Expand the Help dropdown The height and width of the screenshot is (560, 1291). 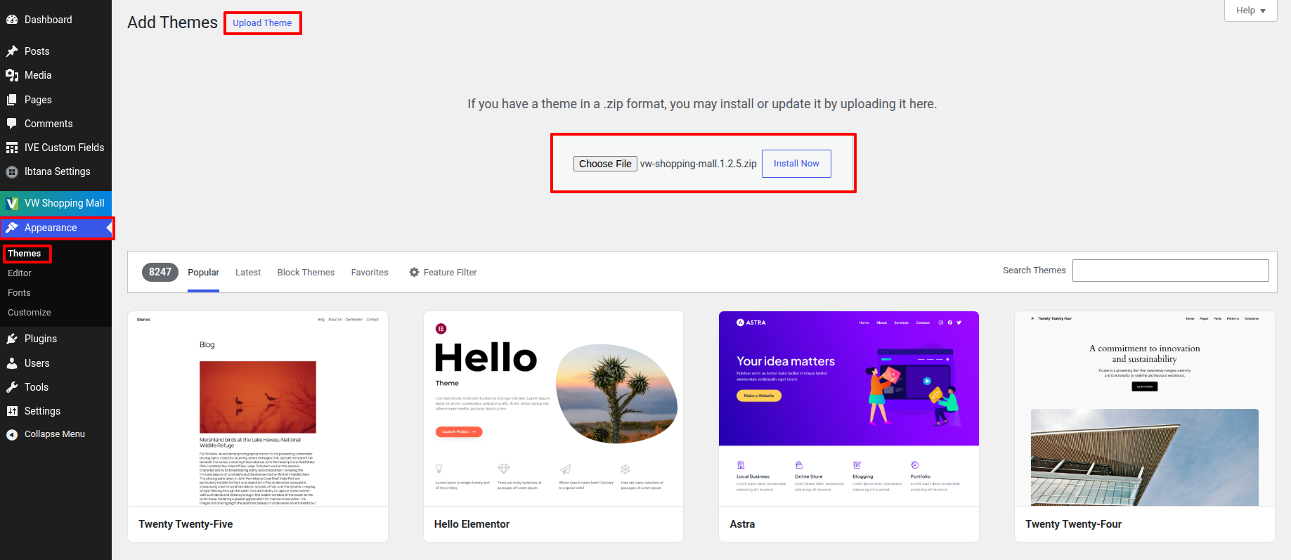(1251, 11)
